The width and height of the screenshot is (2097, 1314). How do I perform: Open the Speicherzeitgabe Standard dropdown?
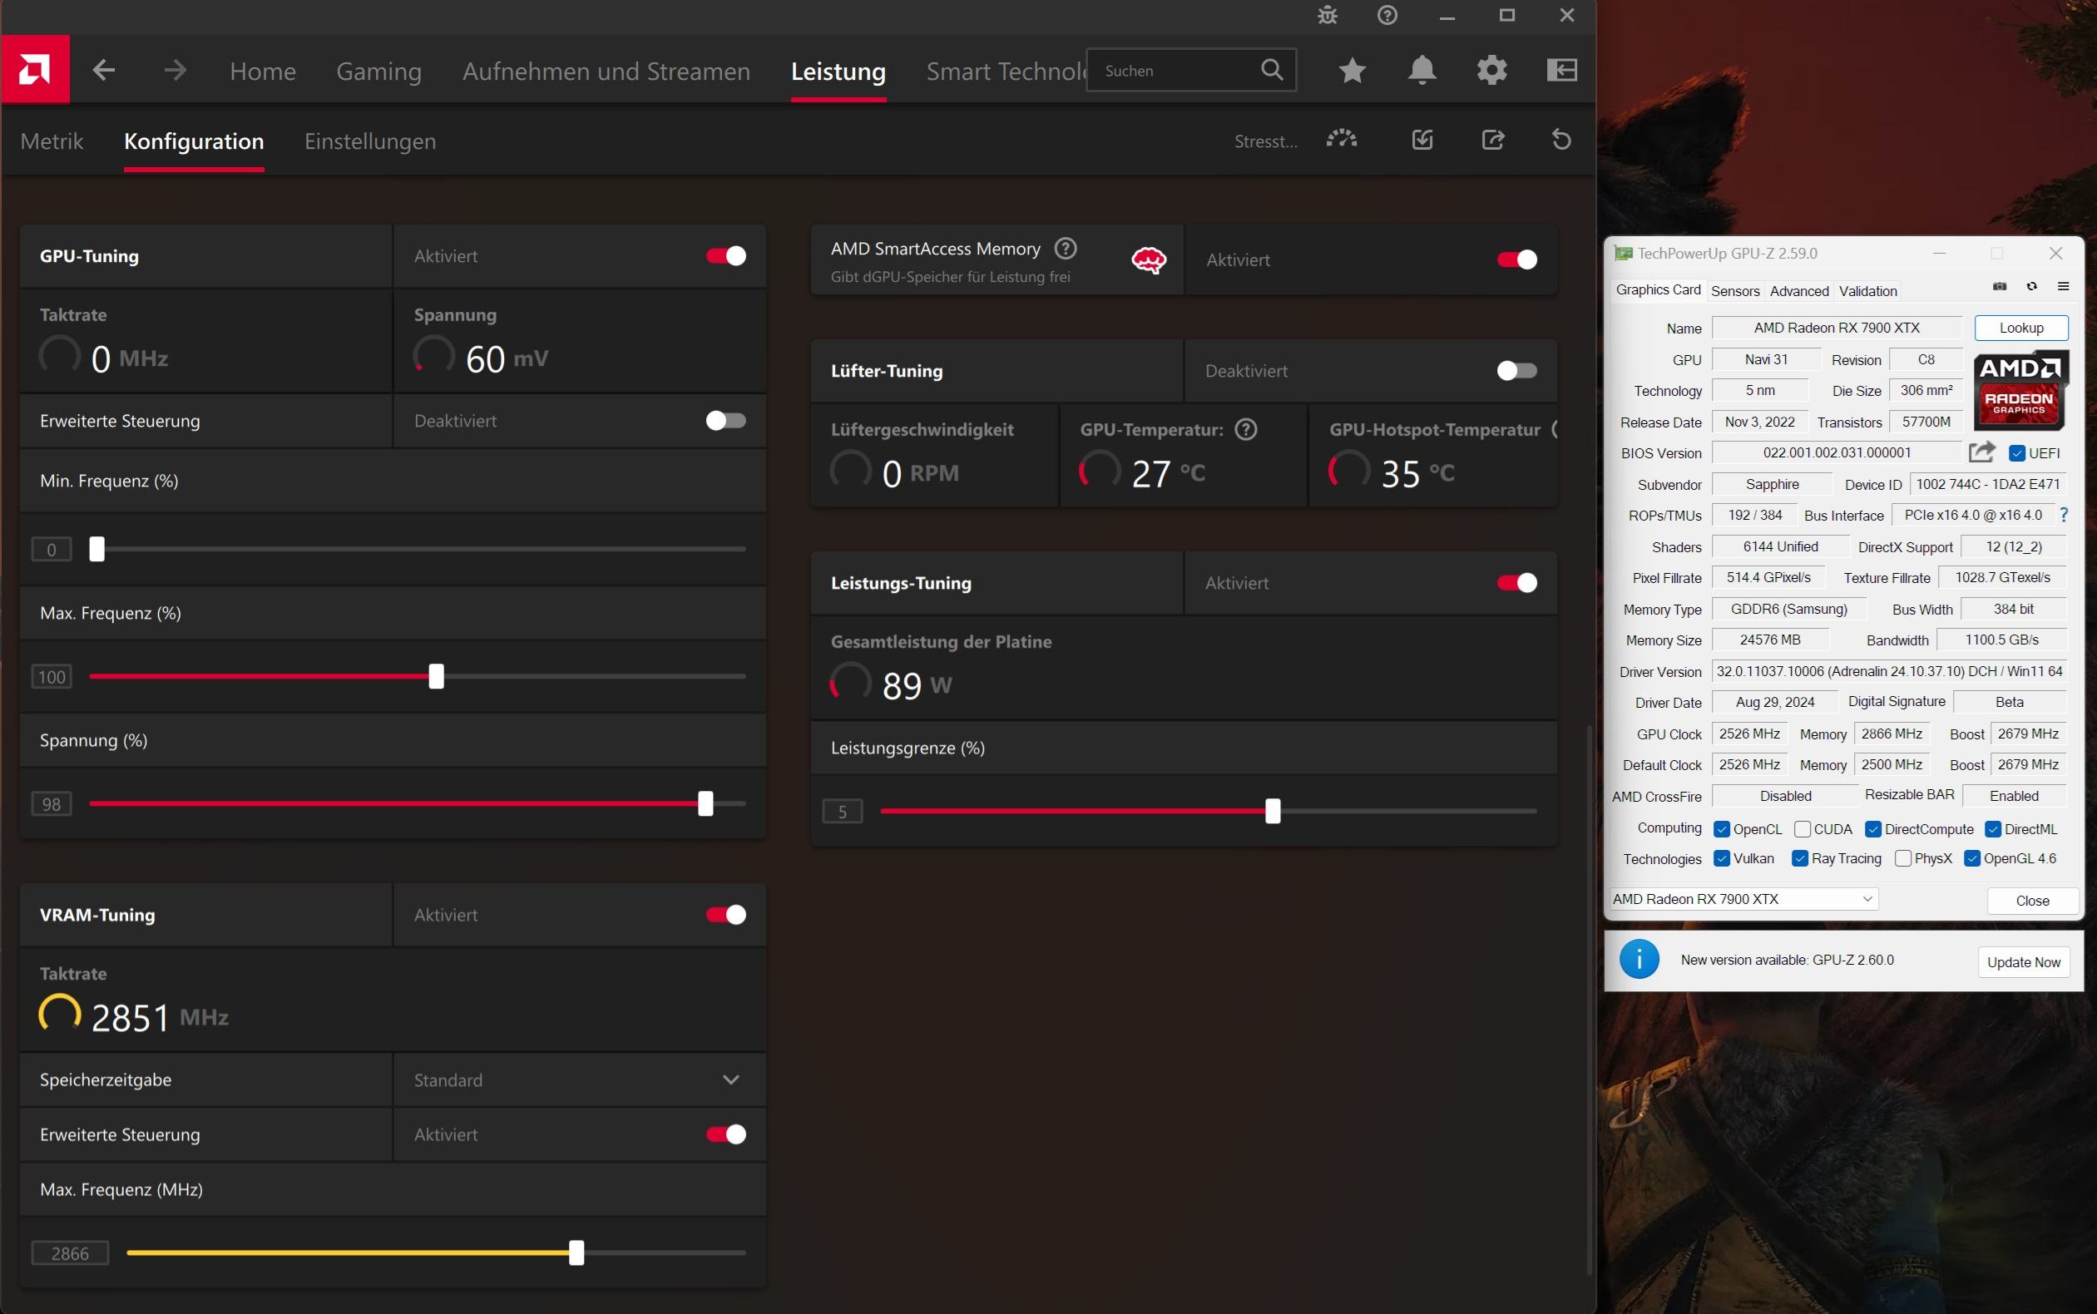579,1080
